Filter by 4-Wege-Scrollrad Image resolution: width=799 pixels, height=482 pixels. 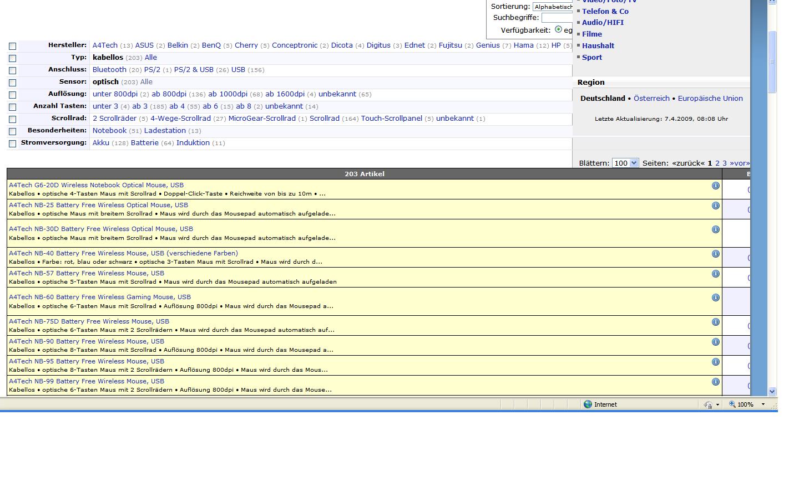click(180, 119)
